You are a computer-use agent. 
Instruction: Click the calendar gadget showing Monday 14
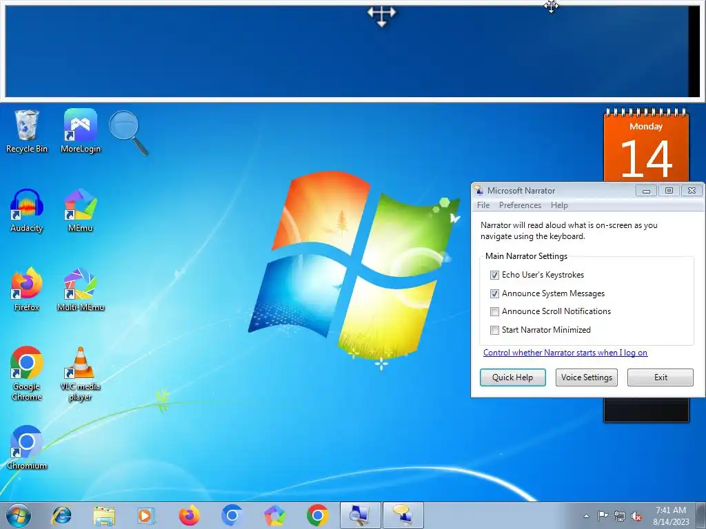(646, 145)
